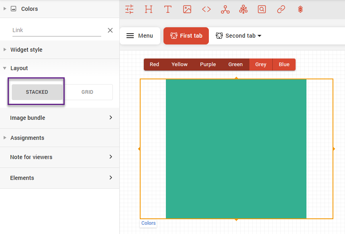
Task: Select the Text tool icon
Action: point(167,9)
